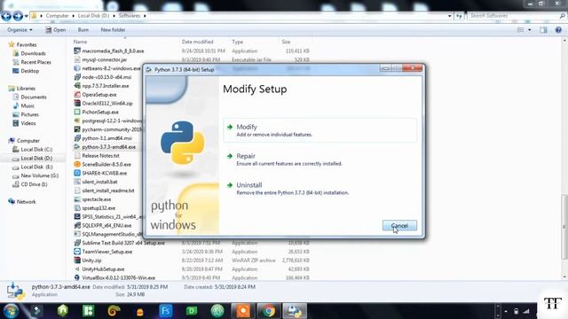Create a New folder from toolbar
The image size is (568, 319).
click(113, 30)
